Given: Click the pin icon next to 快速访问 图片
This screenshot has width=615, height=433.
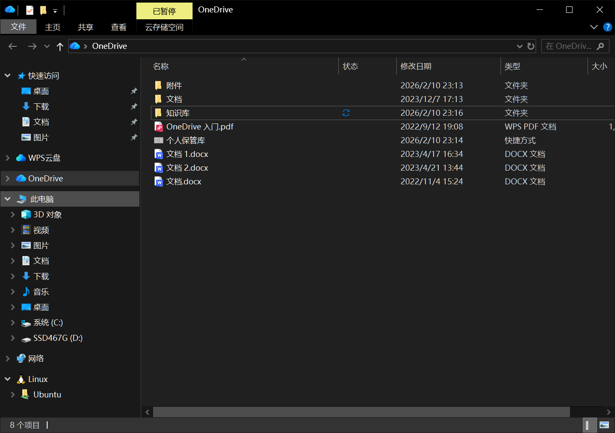Looking at the screenshot, I should 134,137.
